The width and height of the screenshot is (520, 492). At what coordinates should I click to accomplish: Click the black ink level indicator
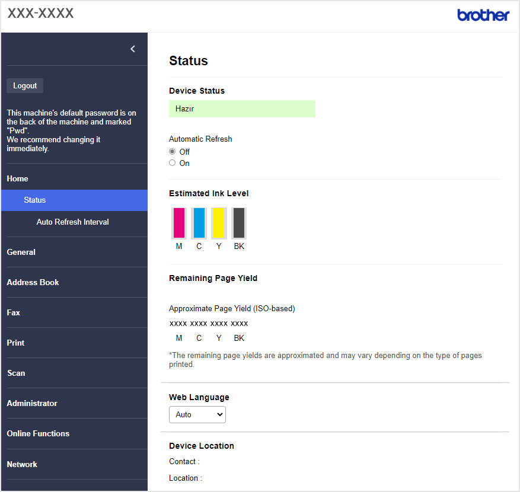[x=238, y=223]
